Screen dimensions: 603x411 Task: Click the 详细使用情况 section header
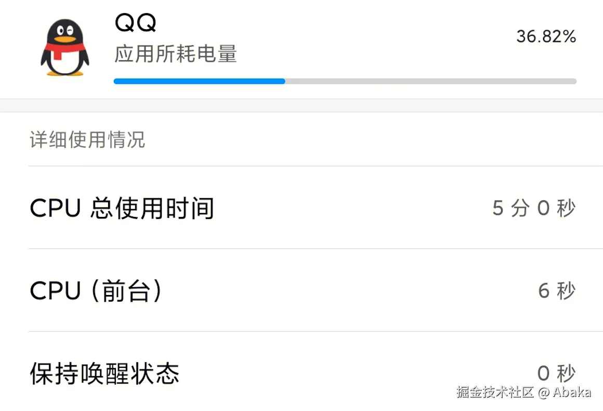pyautogui.click(x=87, y=140)
